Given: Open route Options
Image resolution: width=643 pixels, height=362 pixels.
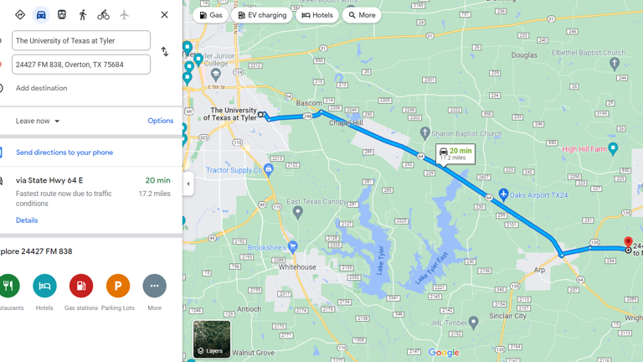Looking at the screenshot, I should pyautogui.click(x=161, y=121).
